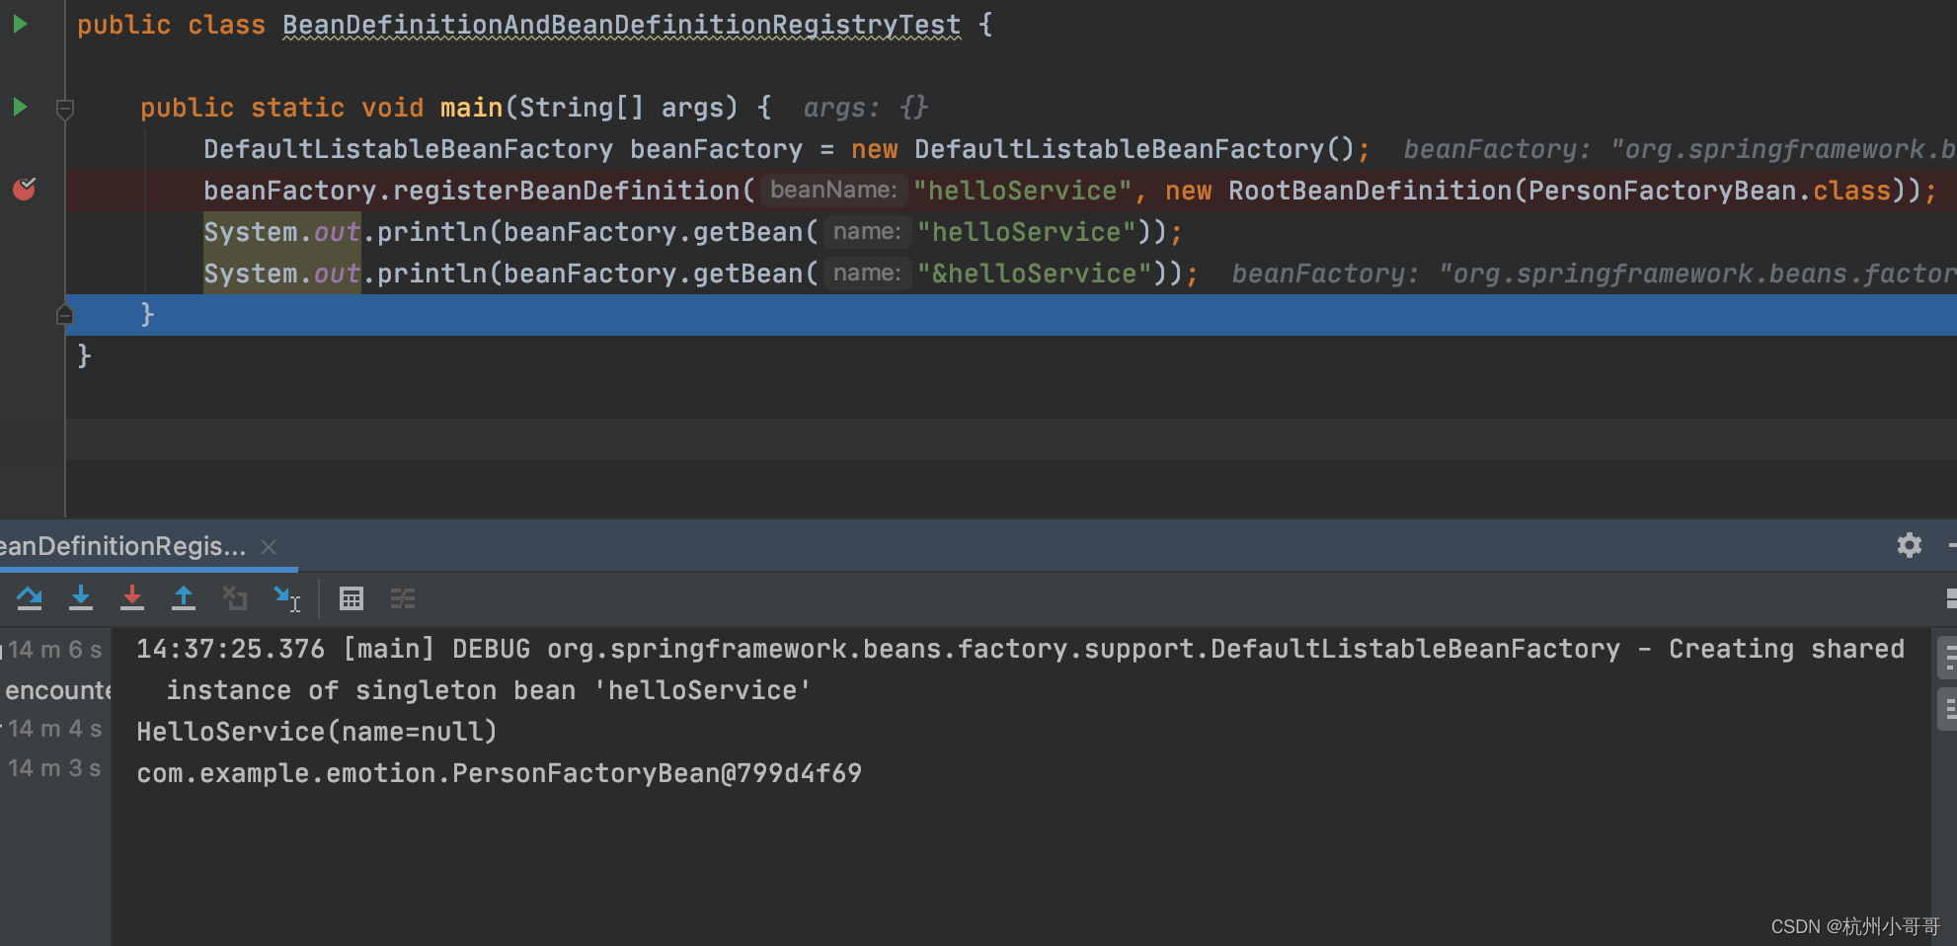
Task: Select the Step Into debugger icon
Action: pyautogui.click(x=81, y=597)
